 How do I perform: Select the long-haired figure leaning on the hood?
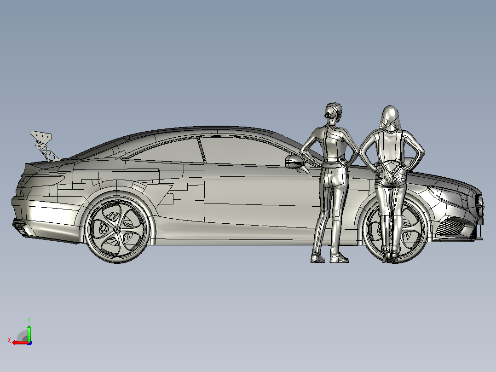[x=392, y=183]
